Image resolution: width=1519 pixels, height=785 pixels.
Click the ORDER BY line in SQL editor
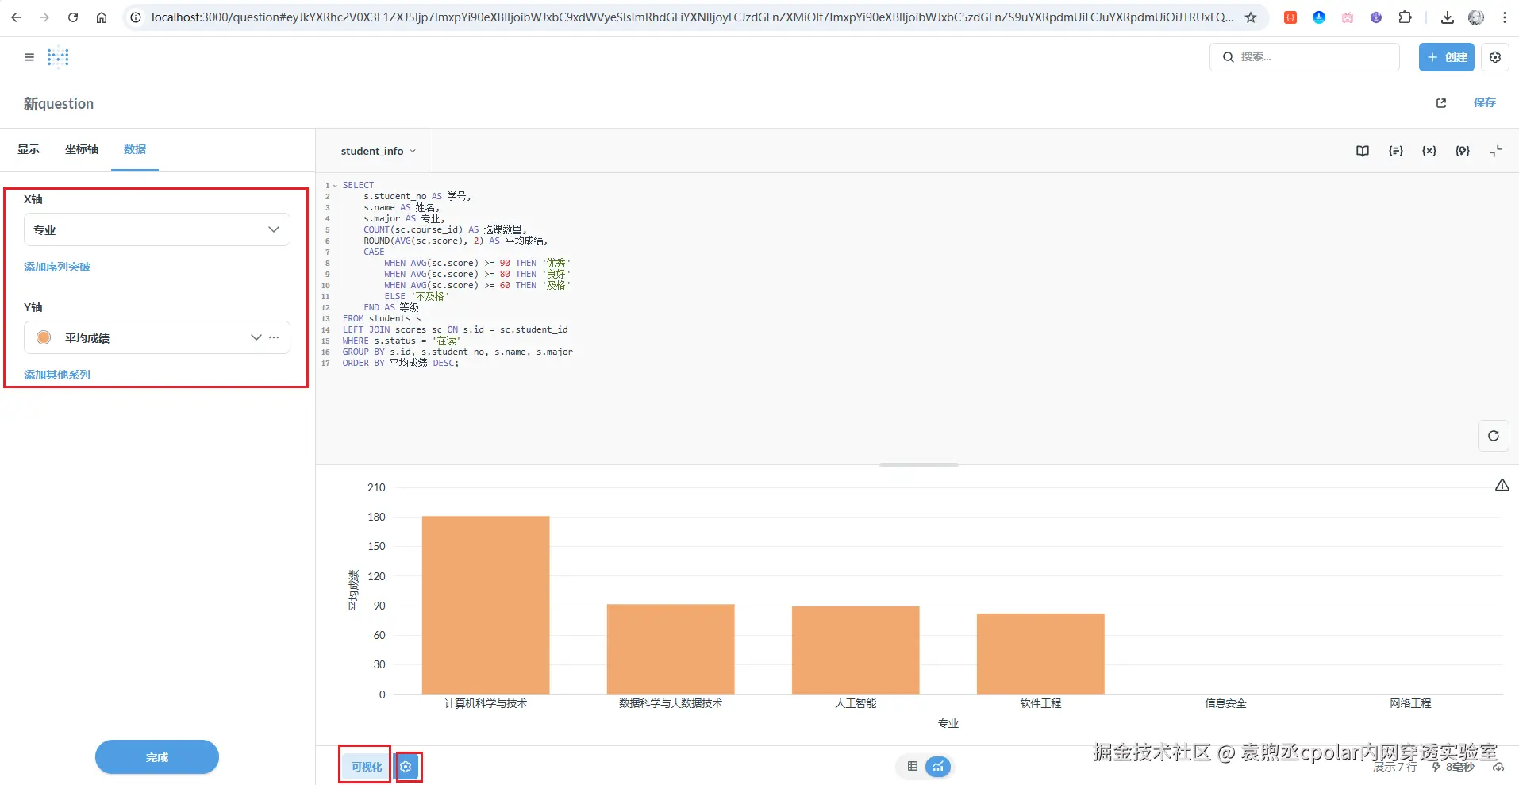coord(401,363)
